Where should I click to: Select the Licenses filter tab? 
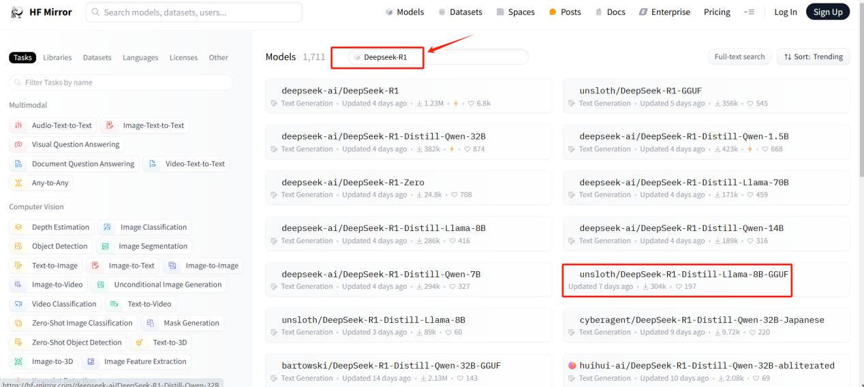click(x=183, y=58)
